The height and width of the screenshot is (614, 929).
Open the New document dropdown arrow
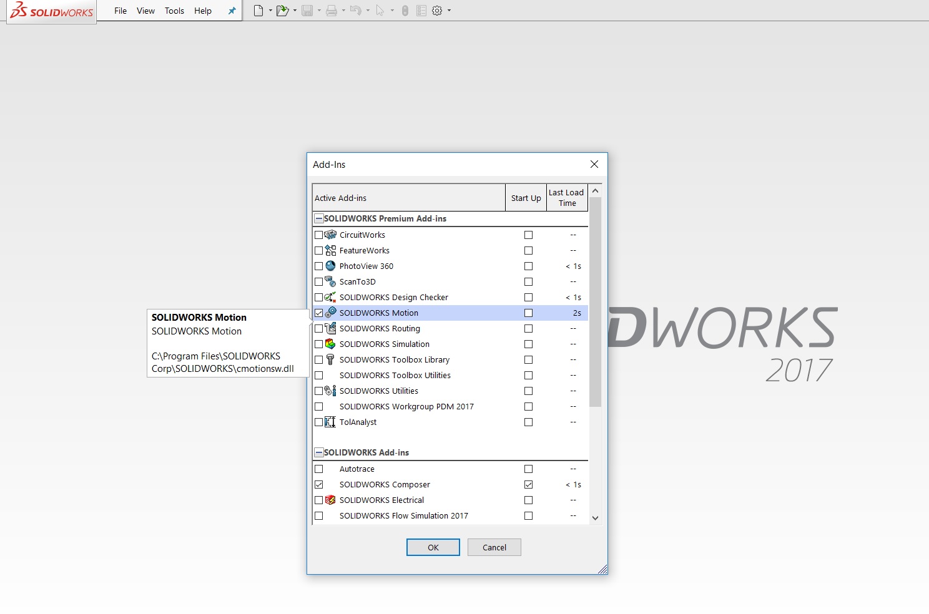270,11
